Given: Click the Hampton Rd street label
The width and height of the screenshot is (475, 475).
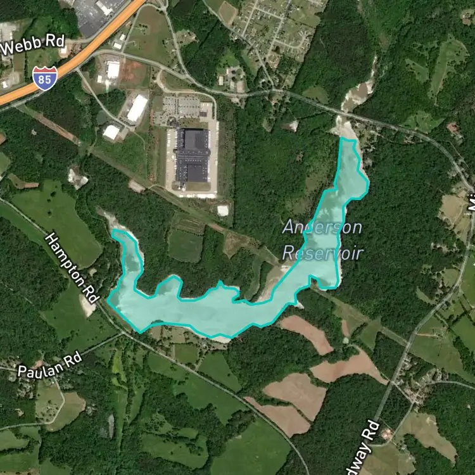Looking at the screenshot, I should coord(72,267).
